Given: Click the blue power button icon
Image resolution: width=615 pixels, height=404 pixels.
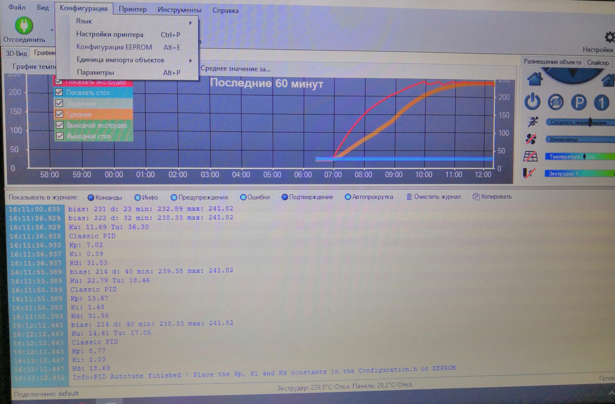Looking at the screenshot, I should tap(532, 102).
